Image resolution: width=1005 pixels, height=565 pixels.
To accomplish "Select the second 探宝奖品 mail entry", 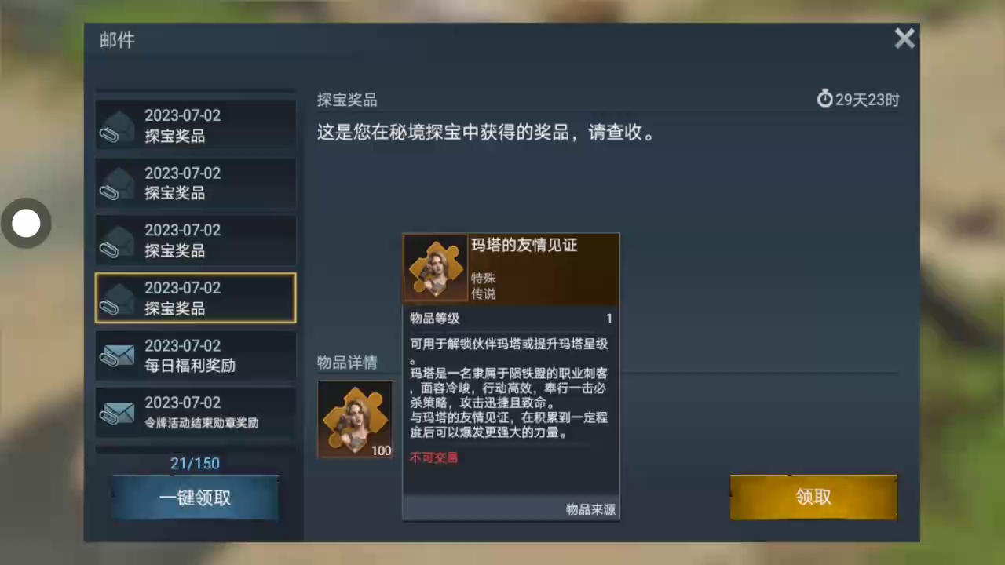I will point(196,183).
